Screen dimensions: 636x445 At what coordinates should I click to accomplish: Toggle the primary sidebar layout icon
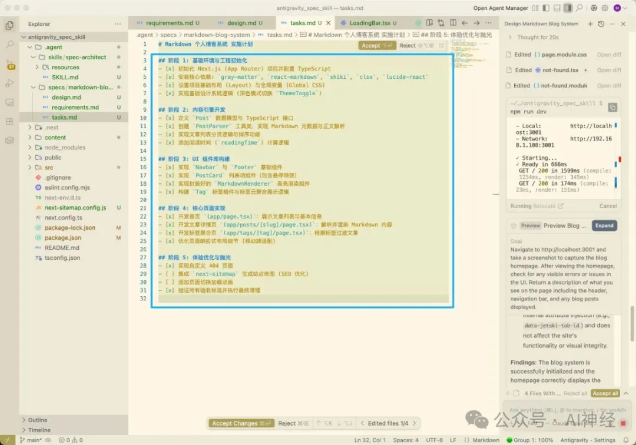[x=546, y=8]
